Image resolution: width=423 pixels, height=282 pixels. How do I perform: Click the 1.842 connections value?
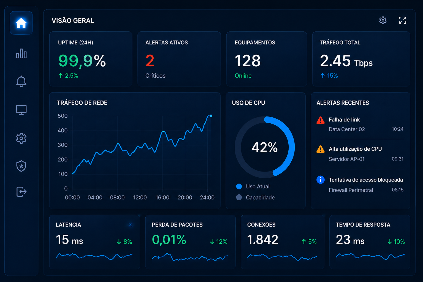coord(263,240)
